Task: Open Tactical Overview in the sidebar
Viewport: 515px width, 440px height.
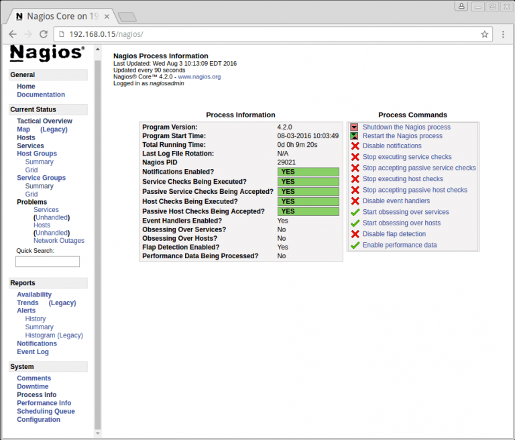Action: pyautogui.click(x=44, y=121)
